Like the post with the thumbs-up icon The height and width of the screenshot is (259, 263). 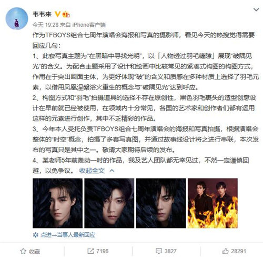225,251
